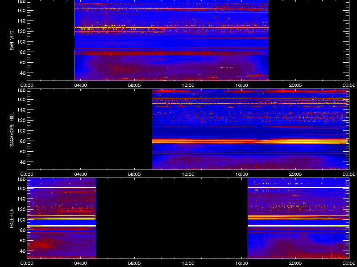Click 08:00 time label under Palehua plot

tap(134, 263)
